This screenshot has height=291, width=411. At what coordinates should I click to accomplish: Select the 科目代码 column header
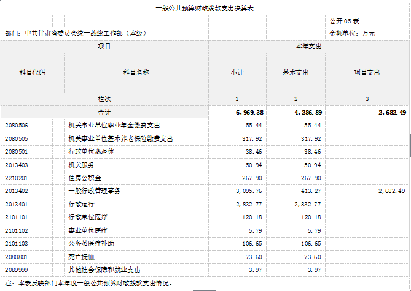coord(33,73)
